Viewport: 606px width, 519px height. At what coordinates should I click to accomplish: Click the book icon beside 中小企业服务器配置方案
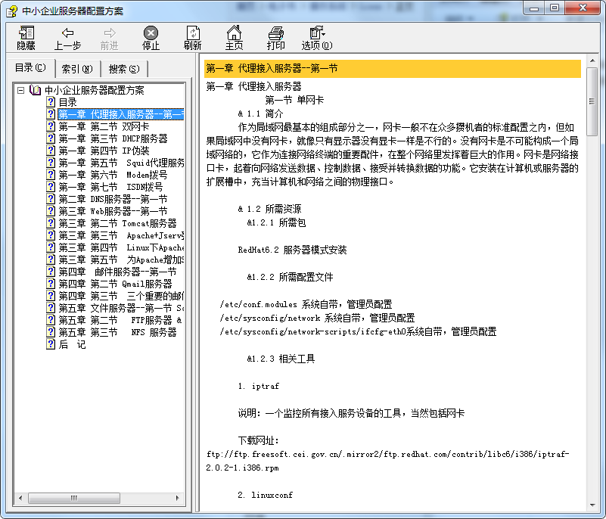tap(35, 90)
